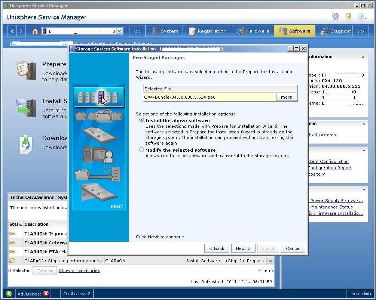Open the System Configuration link
Viewport: 376px width, 300px height.
click(x=328, y=161)
